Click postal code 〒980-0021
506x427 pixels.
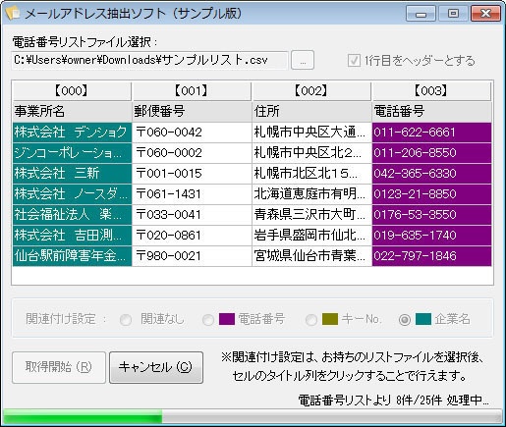192,256
